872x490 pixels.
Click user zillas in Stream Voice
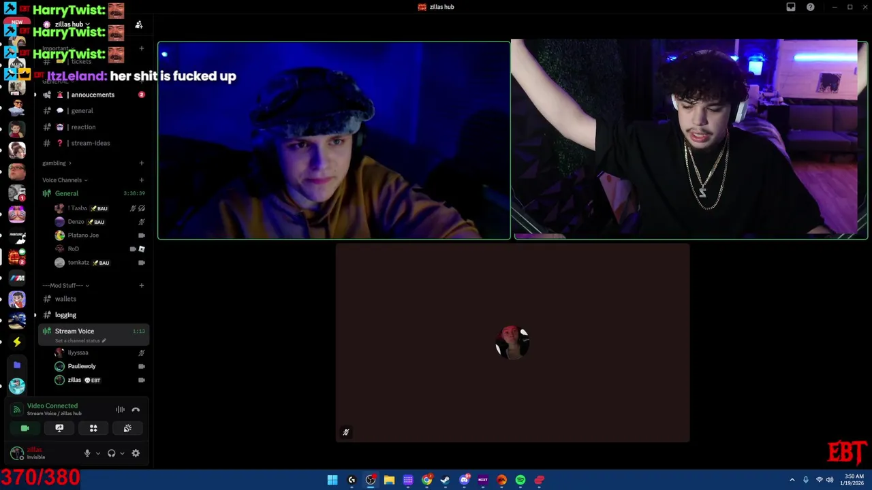click(99, 380)
